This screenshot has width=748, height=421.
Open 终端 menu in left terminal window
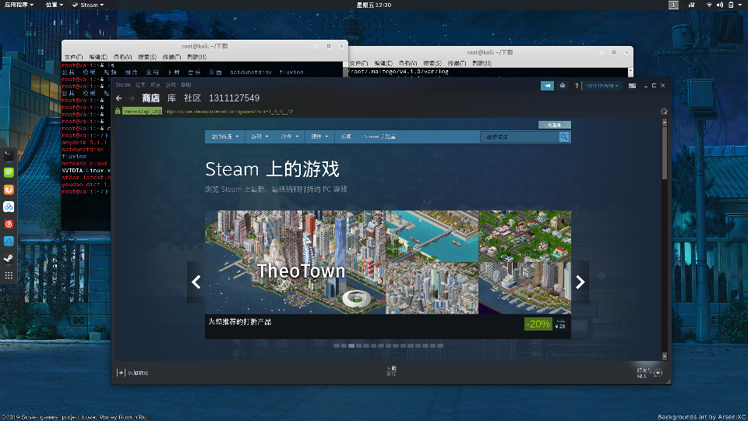(x=171, y=57)
